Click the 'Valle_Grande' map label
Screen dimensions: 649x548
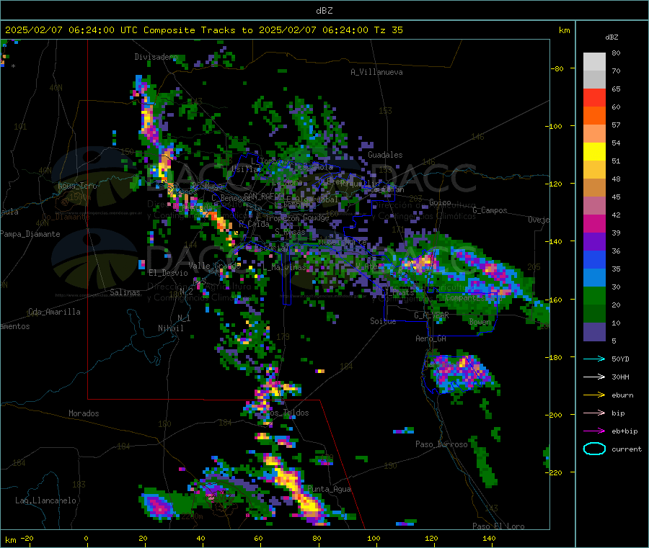coord(215,266)
